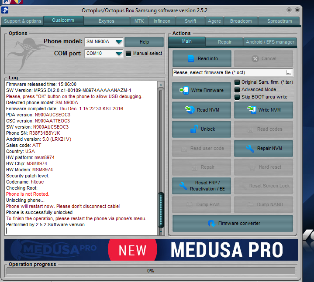The image size is (314, 282).
Task: Click the Read NVM disc icon
Action: coord(190,110)
